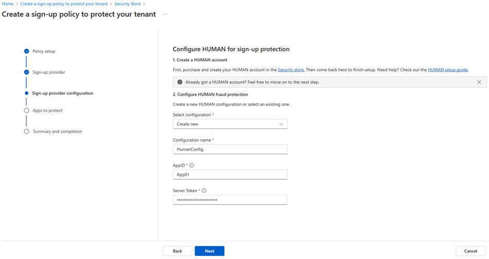Select the Apps to protect step circle
Screen dimensions: 489x259
(x=26, y=110)
